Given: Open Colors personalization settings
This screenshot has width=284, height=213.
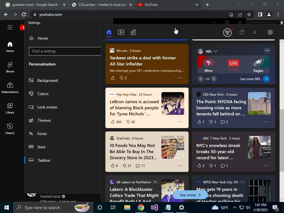Looking at the screenshot, I should click(39, 94).
